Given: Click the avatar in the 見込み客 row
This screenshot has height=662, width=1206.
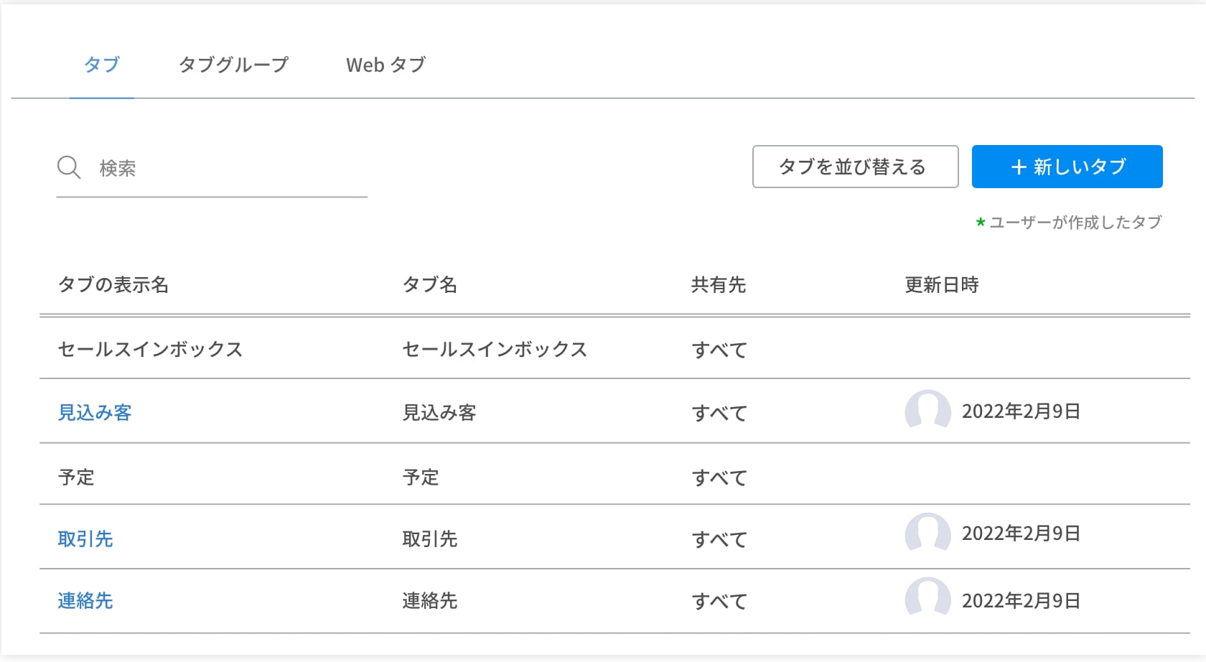Looking at the screenshot, I should (927, 411).
